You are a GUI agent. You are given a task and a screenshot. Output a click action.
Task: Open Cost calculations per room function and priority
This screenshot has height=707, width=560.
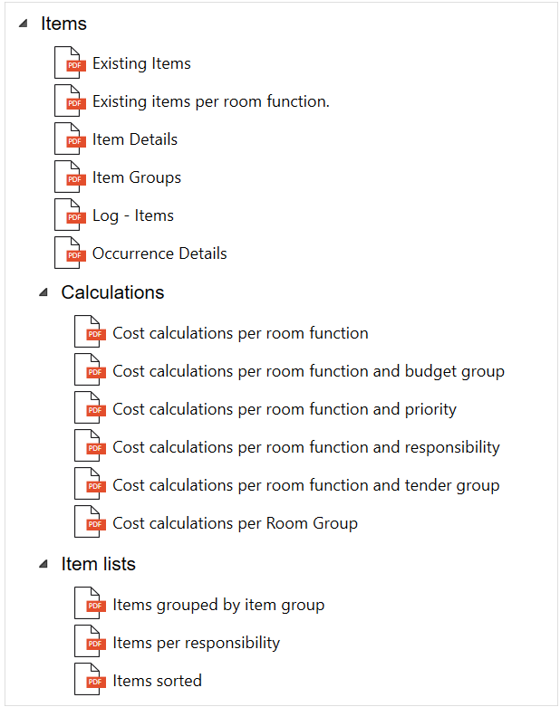coord(284,409)
